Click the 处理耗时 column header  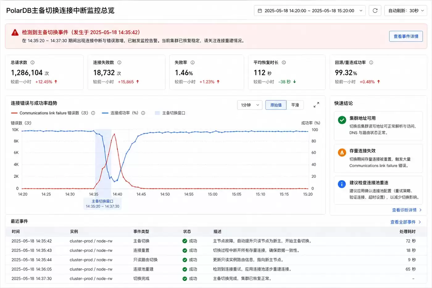tap(408, 232)
